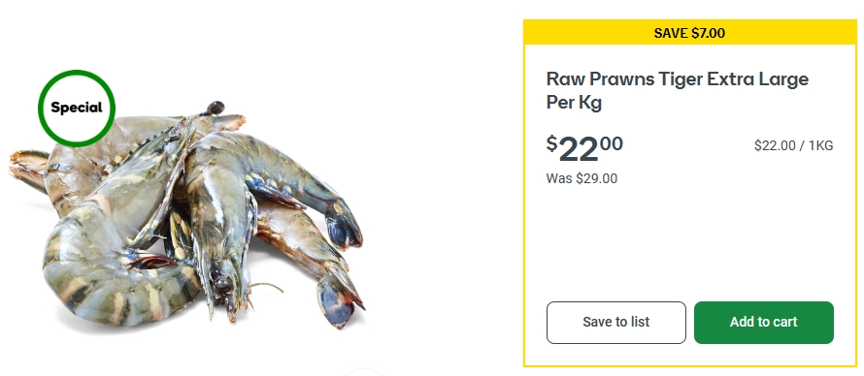This screenshot has width=864, height=376.
Task: Click the Was $29.00 text
Action: pyautogui.click(x=582, y=178)
